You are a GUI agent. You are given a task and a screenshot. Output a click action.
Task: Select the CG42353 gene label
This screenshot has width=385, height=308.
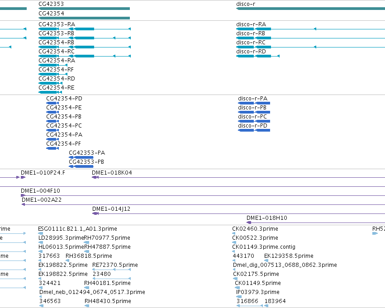click(51, 4)
